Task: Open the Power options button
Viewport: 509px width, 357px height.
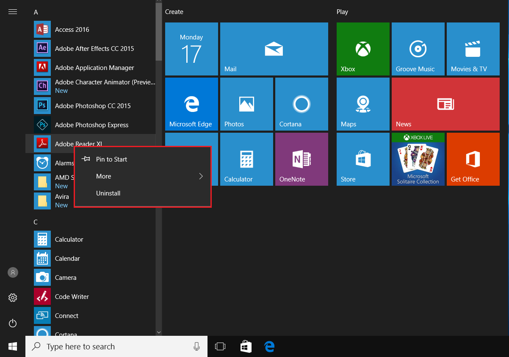Action: pyautogui.click(x=13, y=323)
